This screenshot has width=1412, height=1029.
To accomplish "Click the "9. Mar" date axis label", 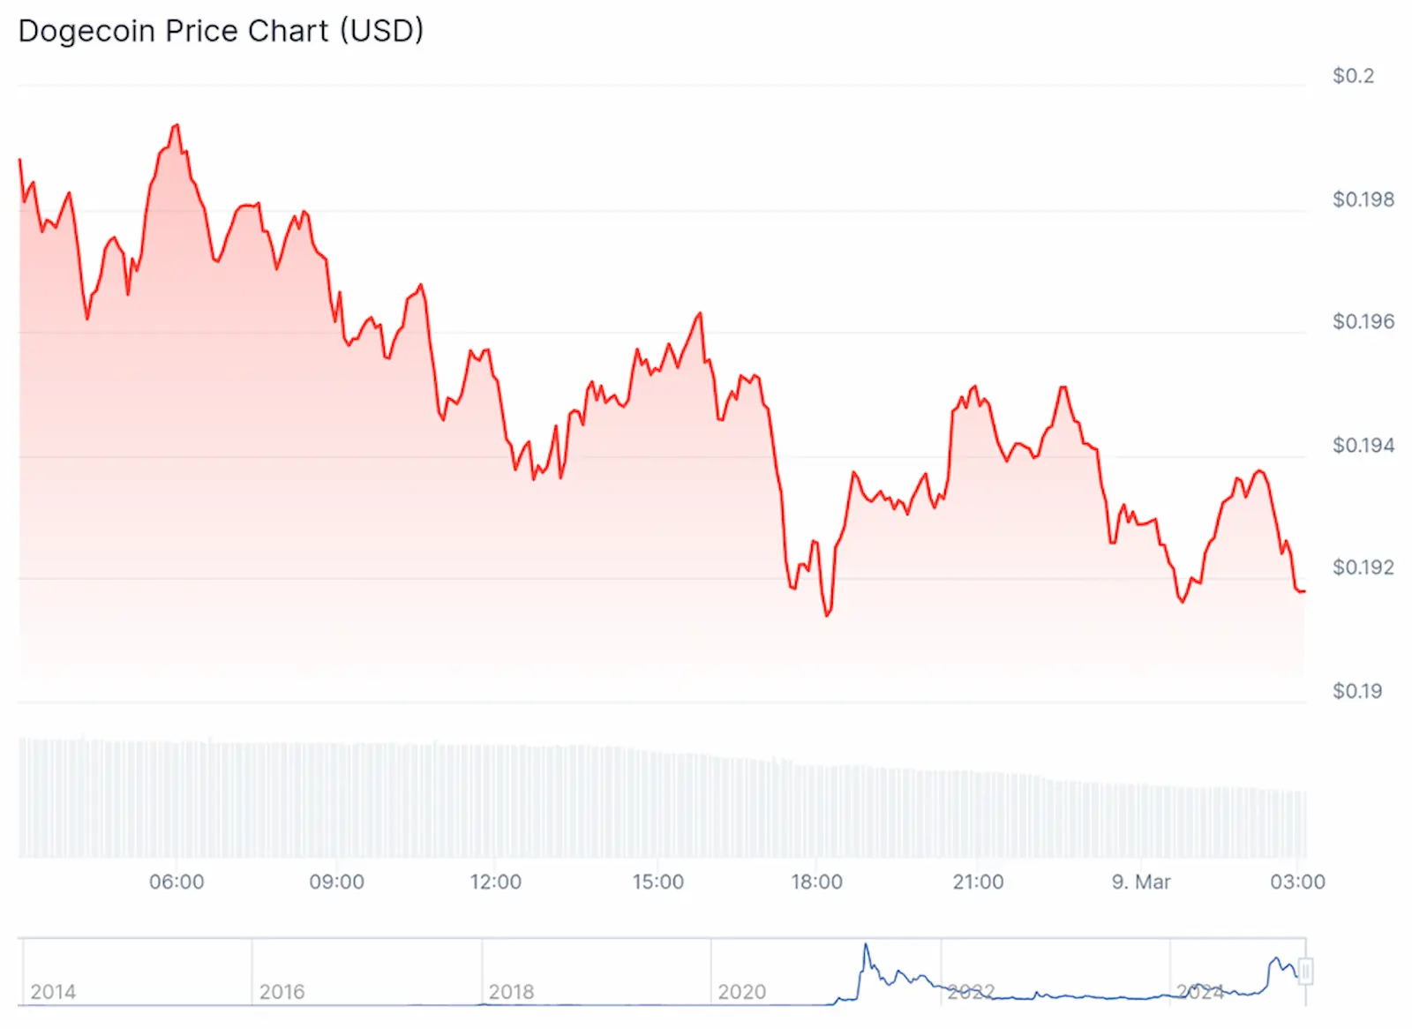I will [1140, 882].
